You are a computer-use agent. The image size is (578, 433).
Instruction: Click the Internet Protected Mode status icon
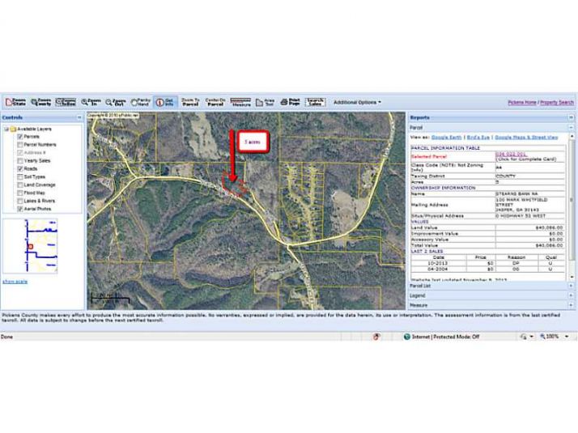tap(407, 337)
